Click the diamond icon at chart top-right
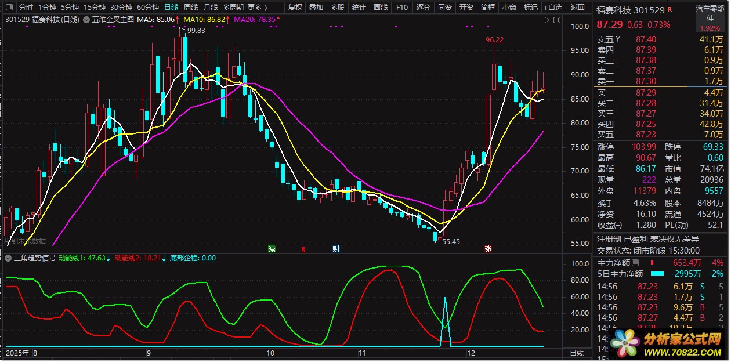The height and width of the screenshot is (362, 731). click(547, 20)
